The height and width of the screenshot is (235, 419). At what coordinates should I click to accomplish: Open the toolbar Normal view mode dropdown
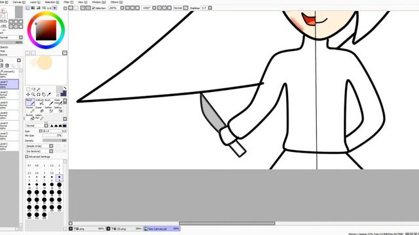point(181,8)
